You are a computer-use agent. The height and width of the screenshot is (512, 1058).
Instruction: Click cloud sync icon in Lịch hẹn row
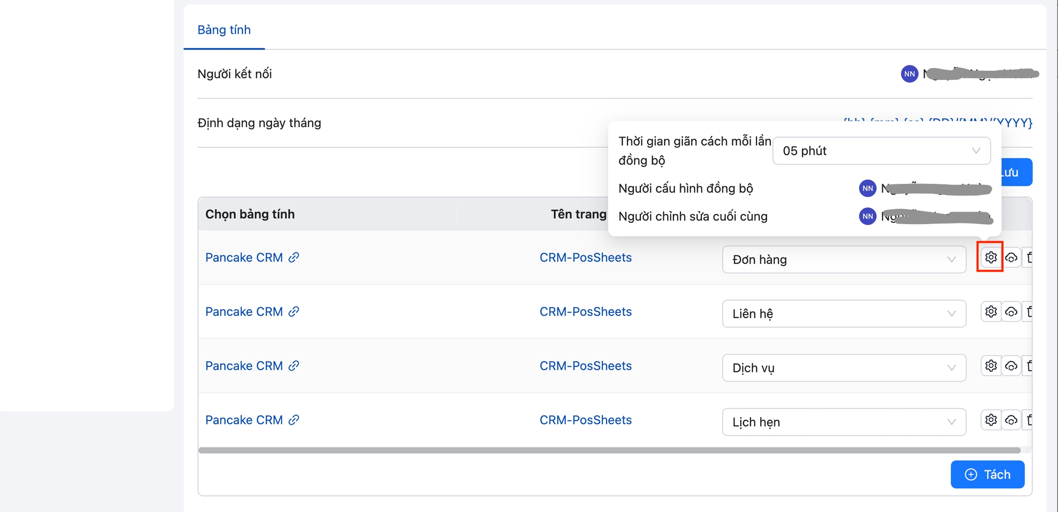pos(1011,420)
